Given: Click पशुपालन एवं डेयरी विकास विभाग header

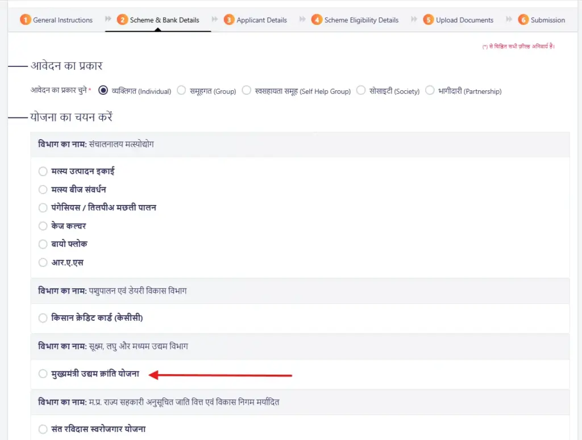Looking at the screenshot, I should tap(300, 291).
